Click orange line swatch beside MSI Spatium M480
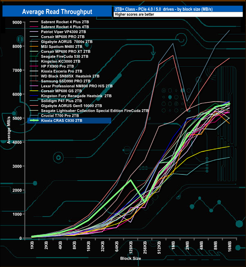The image size is (246, 267). [34, 47]
